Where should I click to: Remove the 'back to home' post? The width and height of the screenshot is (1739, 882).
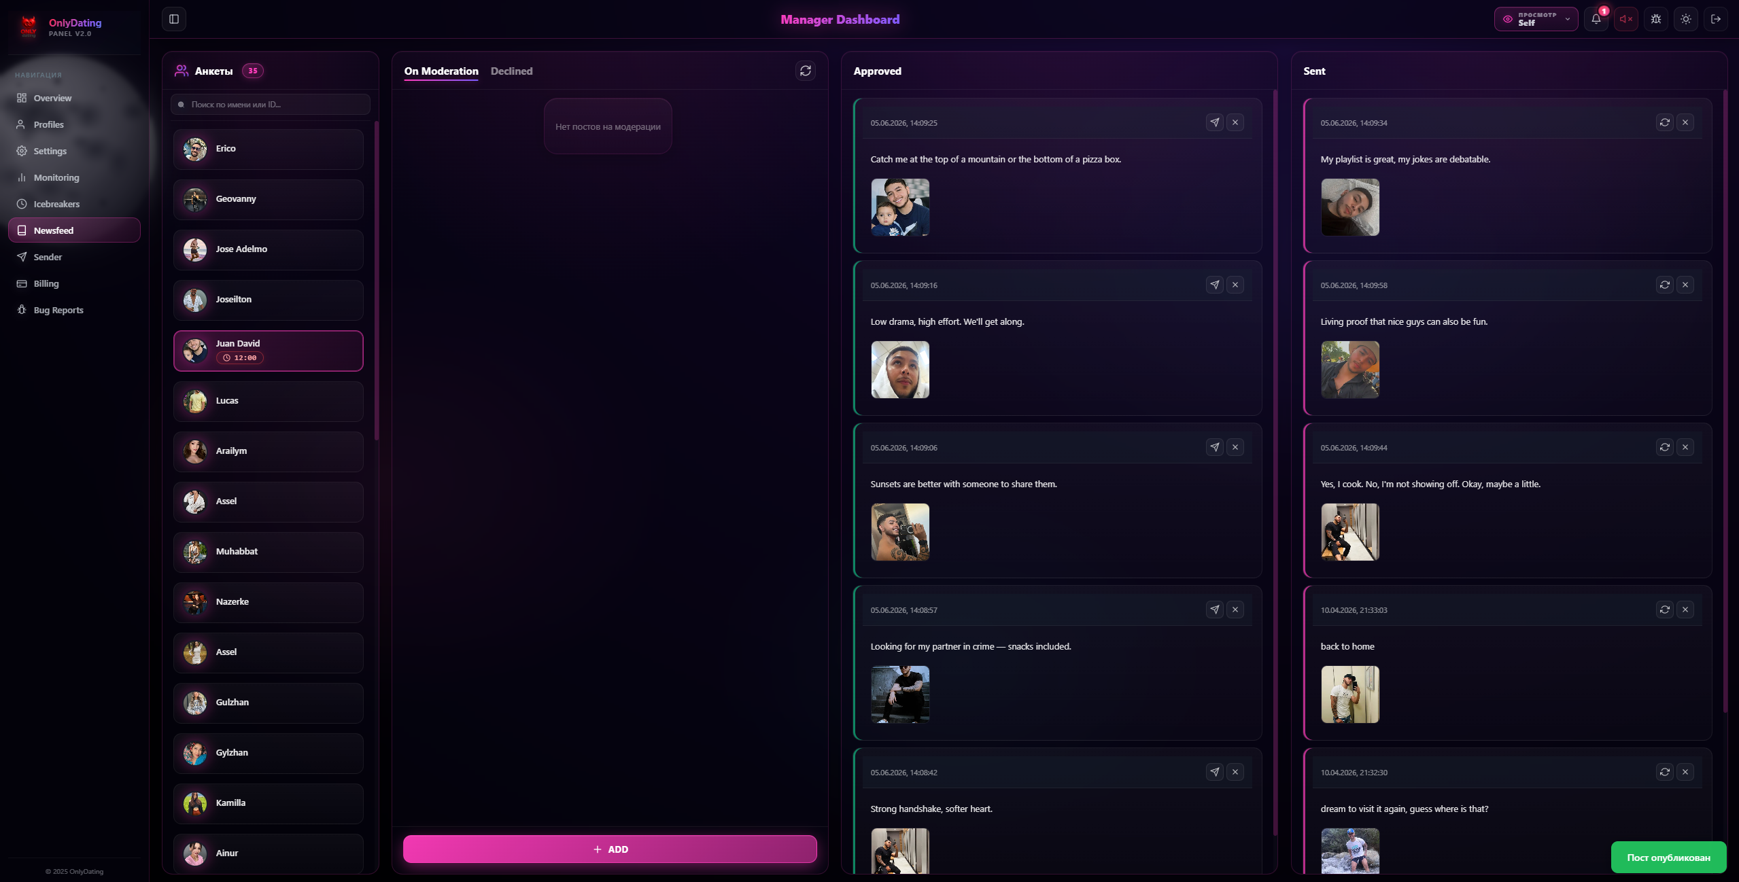coord(1685,610)
